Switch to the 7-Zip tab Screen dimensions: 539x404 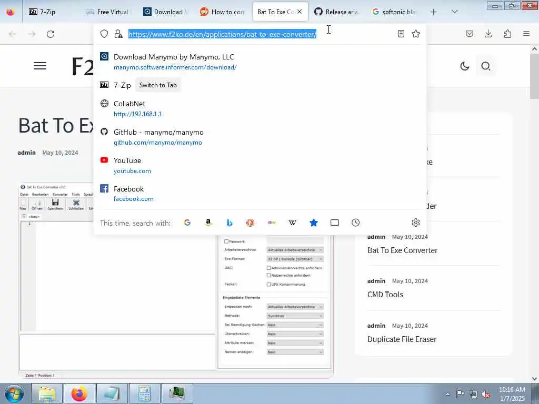51,12
